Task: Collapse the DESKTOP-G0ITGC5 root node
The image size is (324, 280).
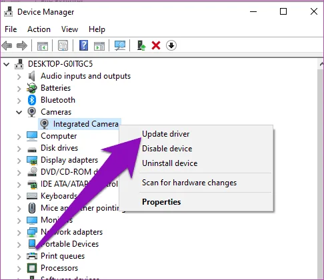Action: [x=7, y=65]
